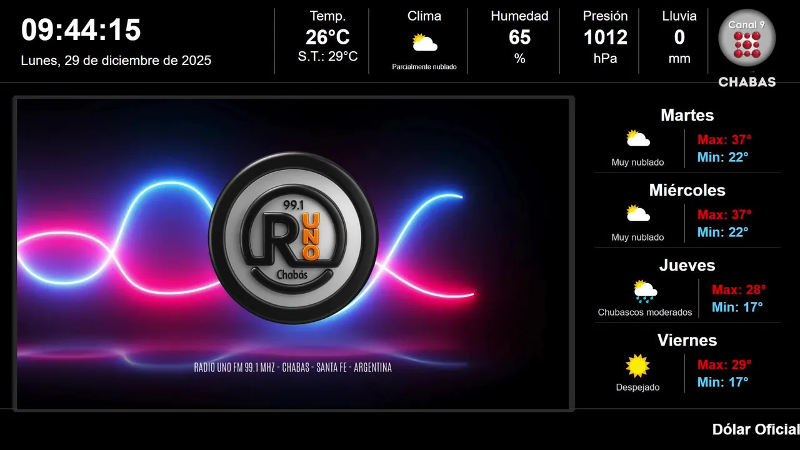The height and width of the screenshot is (450, 800).
Task: Click the Presión header label
Action: tap(605, 16)
